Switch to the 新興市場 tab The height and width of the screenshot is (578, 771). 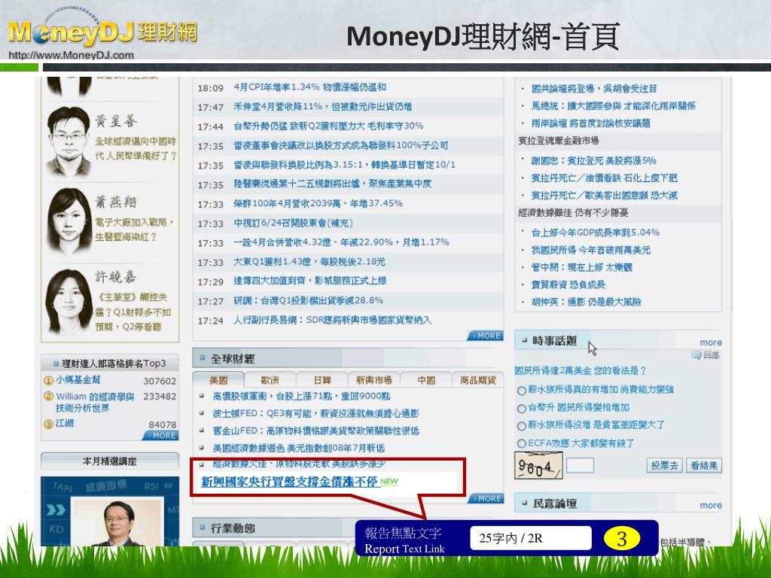click(373, 380)
